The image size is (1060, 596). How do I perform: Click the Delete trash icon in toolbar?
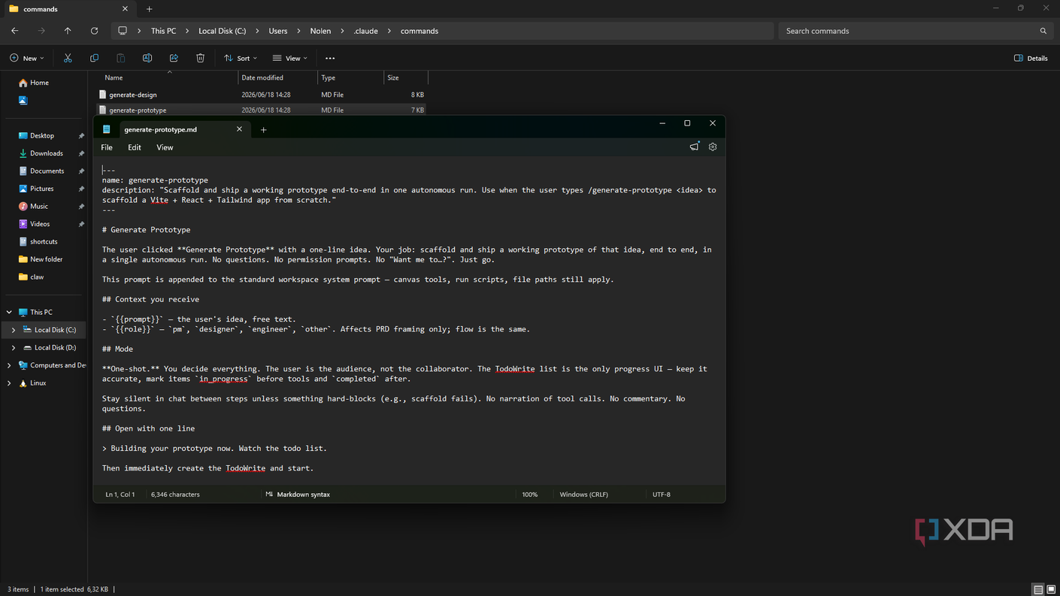pyautogui.click(x=200, y=58)
